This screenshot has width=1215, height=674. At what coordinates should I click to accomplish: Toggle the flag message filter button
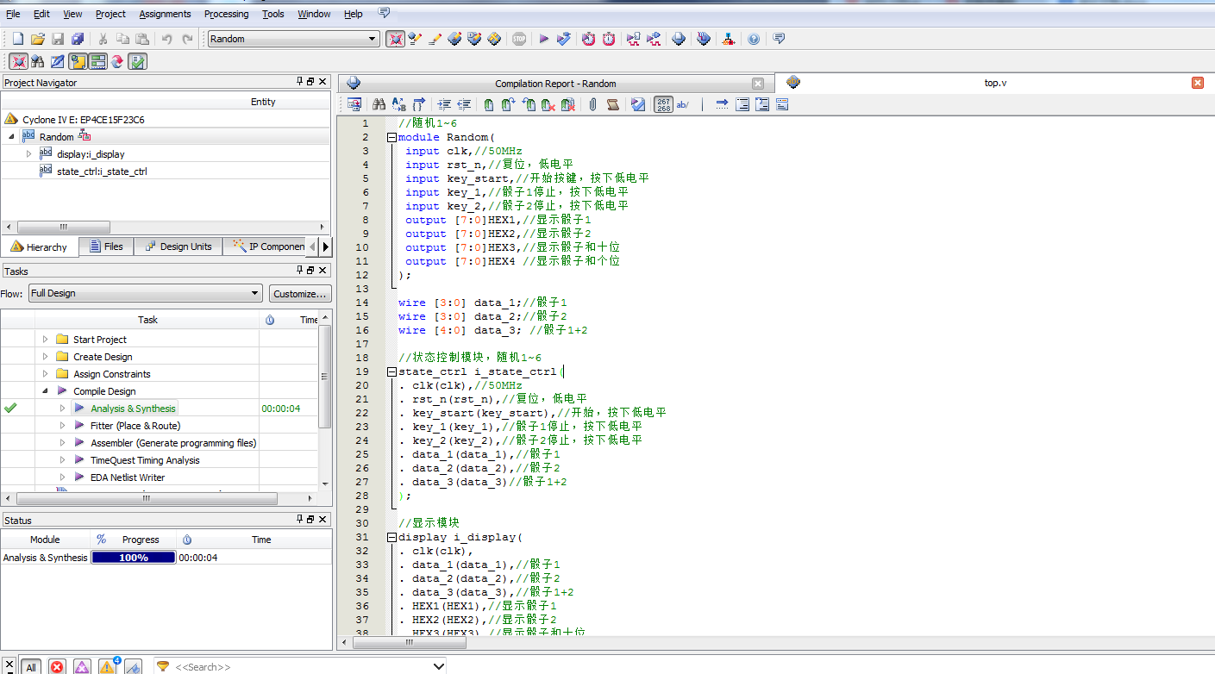point(133,666)
